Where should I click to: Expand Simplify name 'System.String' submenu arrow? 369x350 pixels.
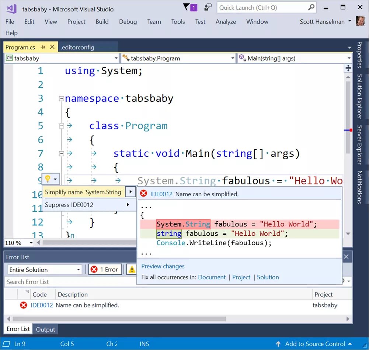click(130, 191)
